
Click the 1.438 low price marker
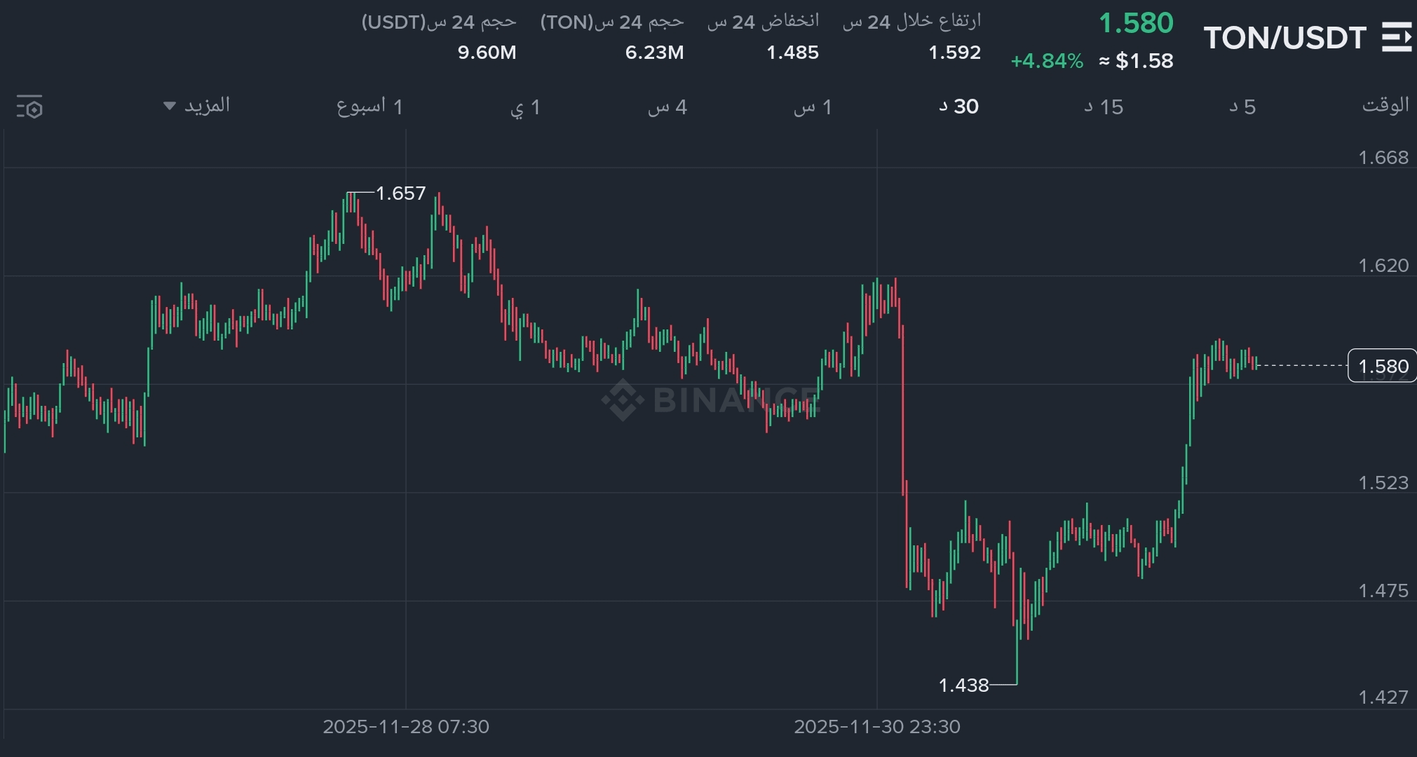tap(963, 685)
